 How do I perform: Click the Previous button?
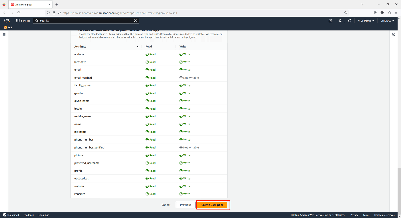coord(186,205)
